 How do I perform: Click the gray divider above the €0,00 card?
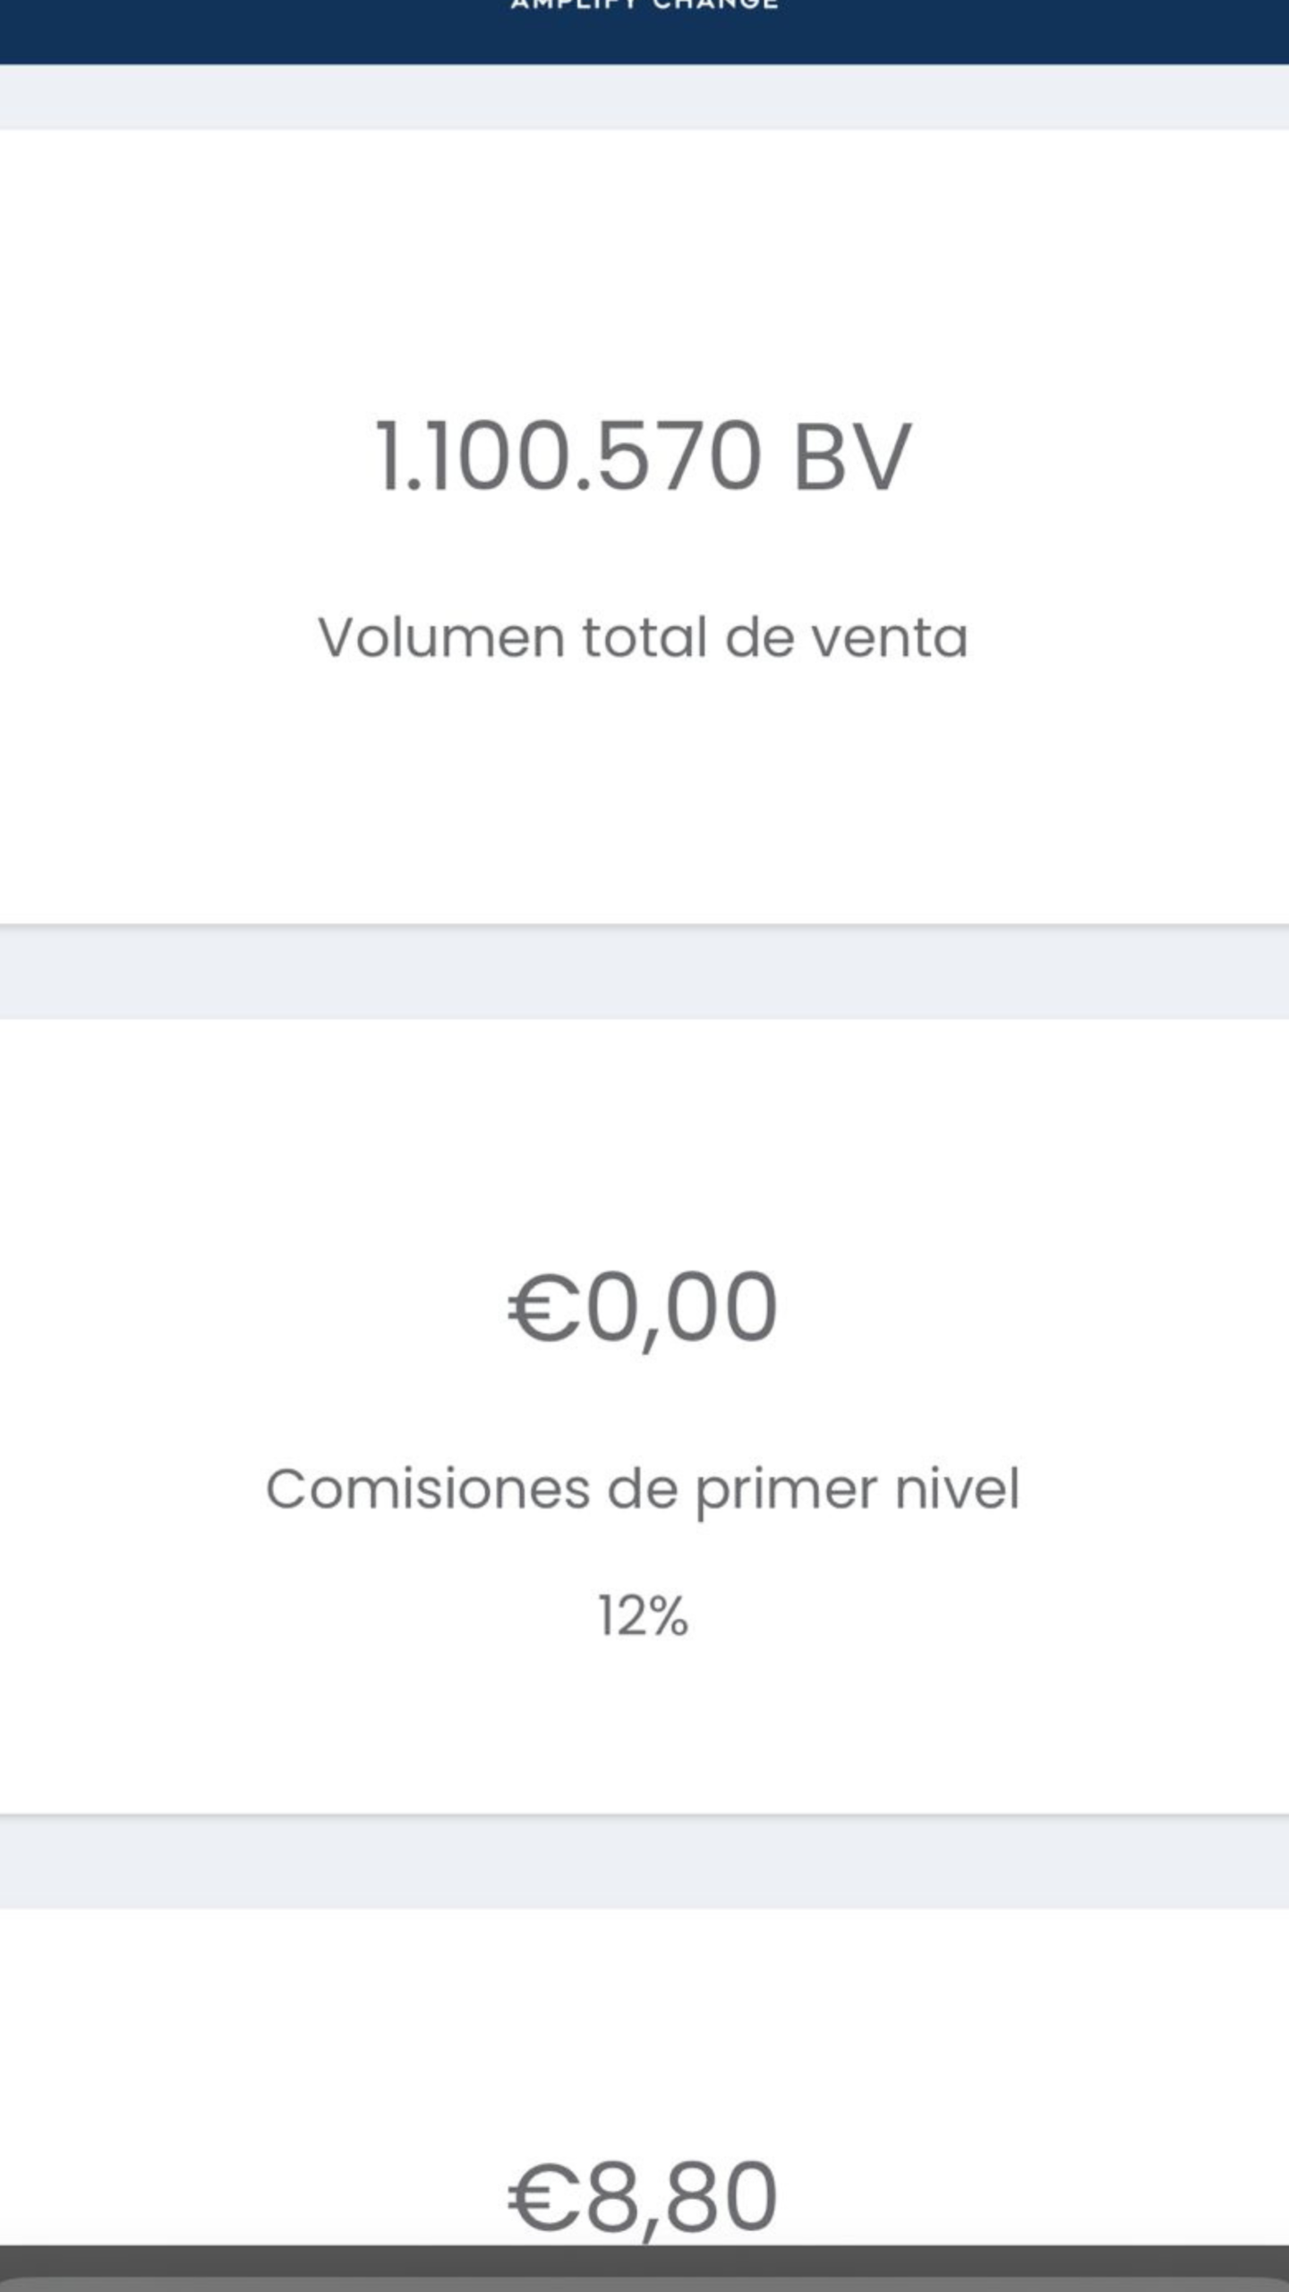[x=644, y=972]
